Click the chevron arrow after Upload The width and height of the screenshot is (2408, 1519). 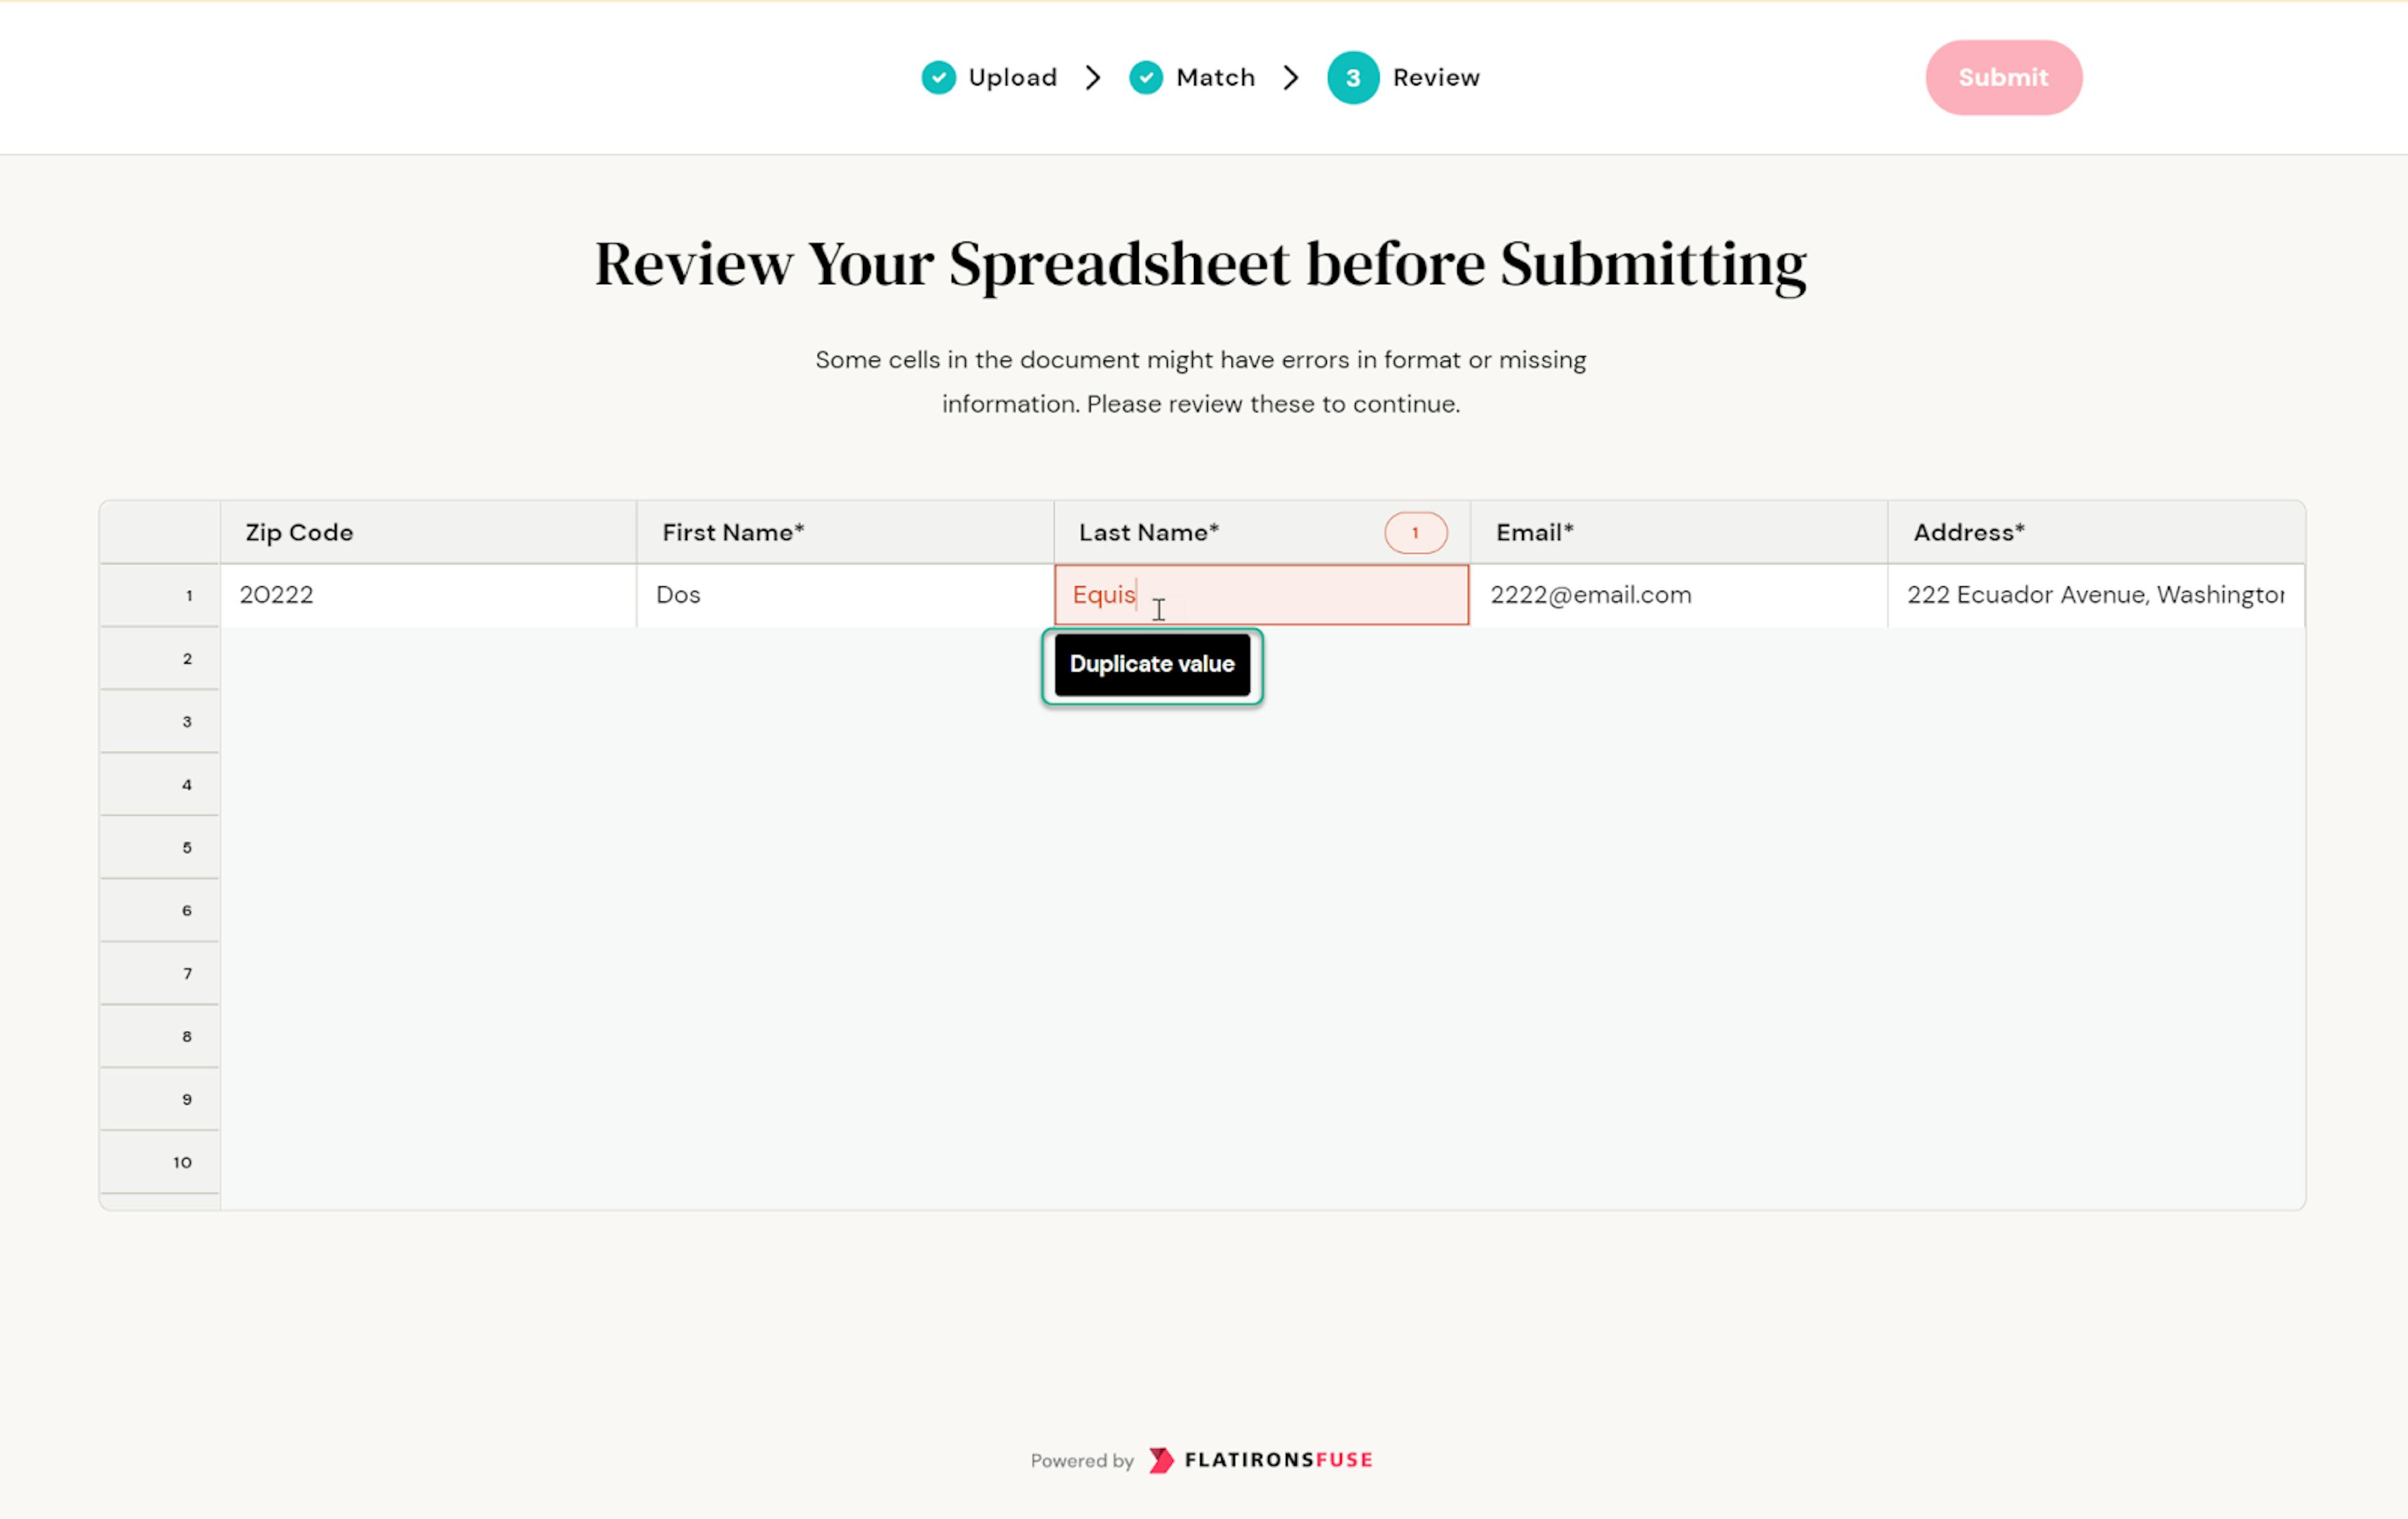coord(1093,78)
